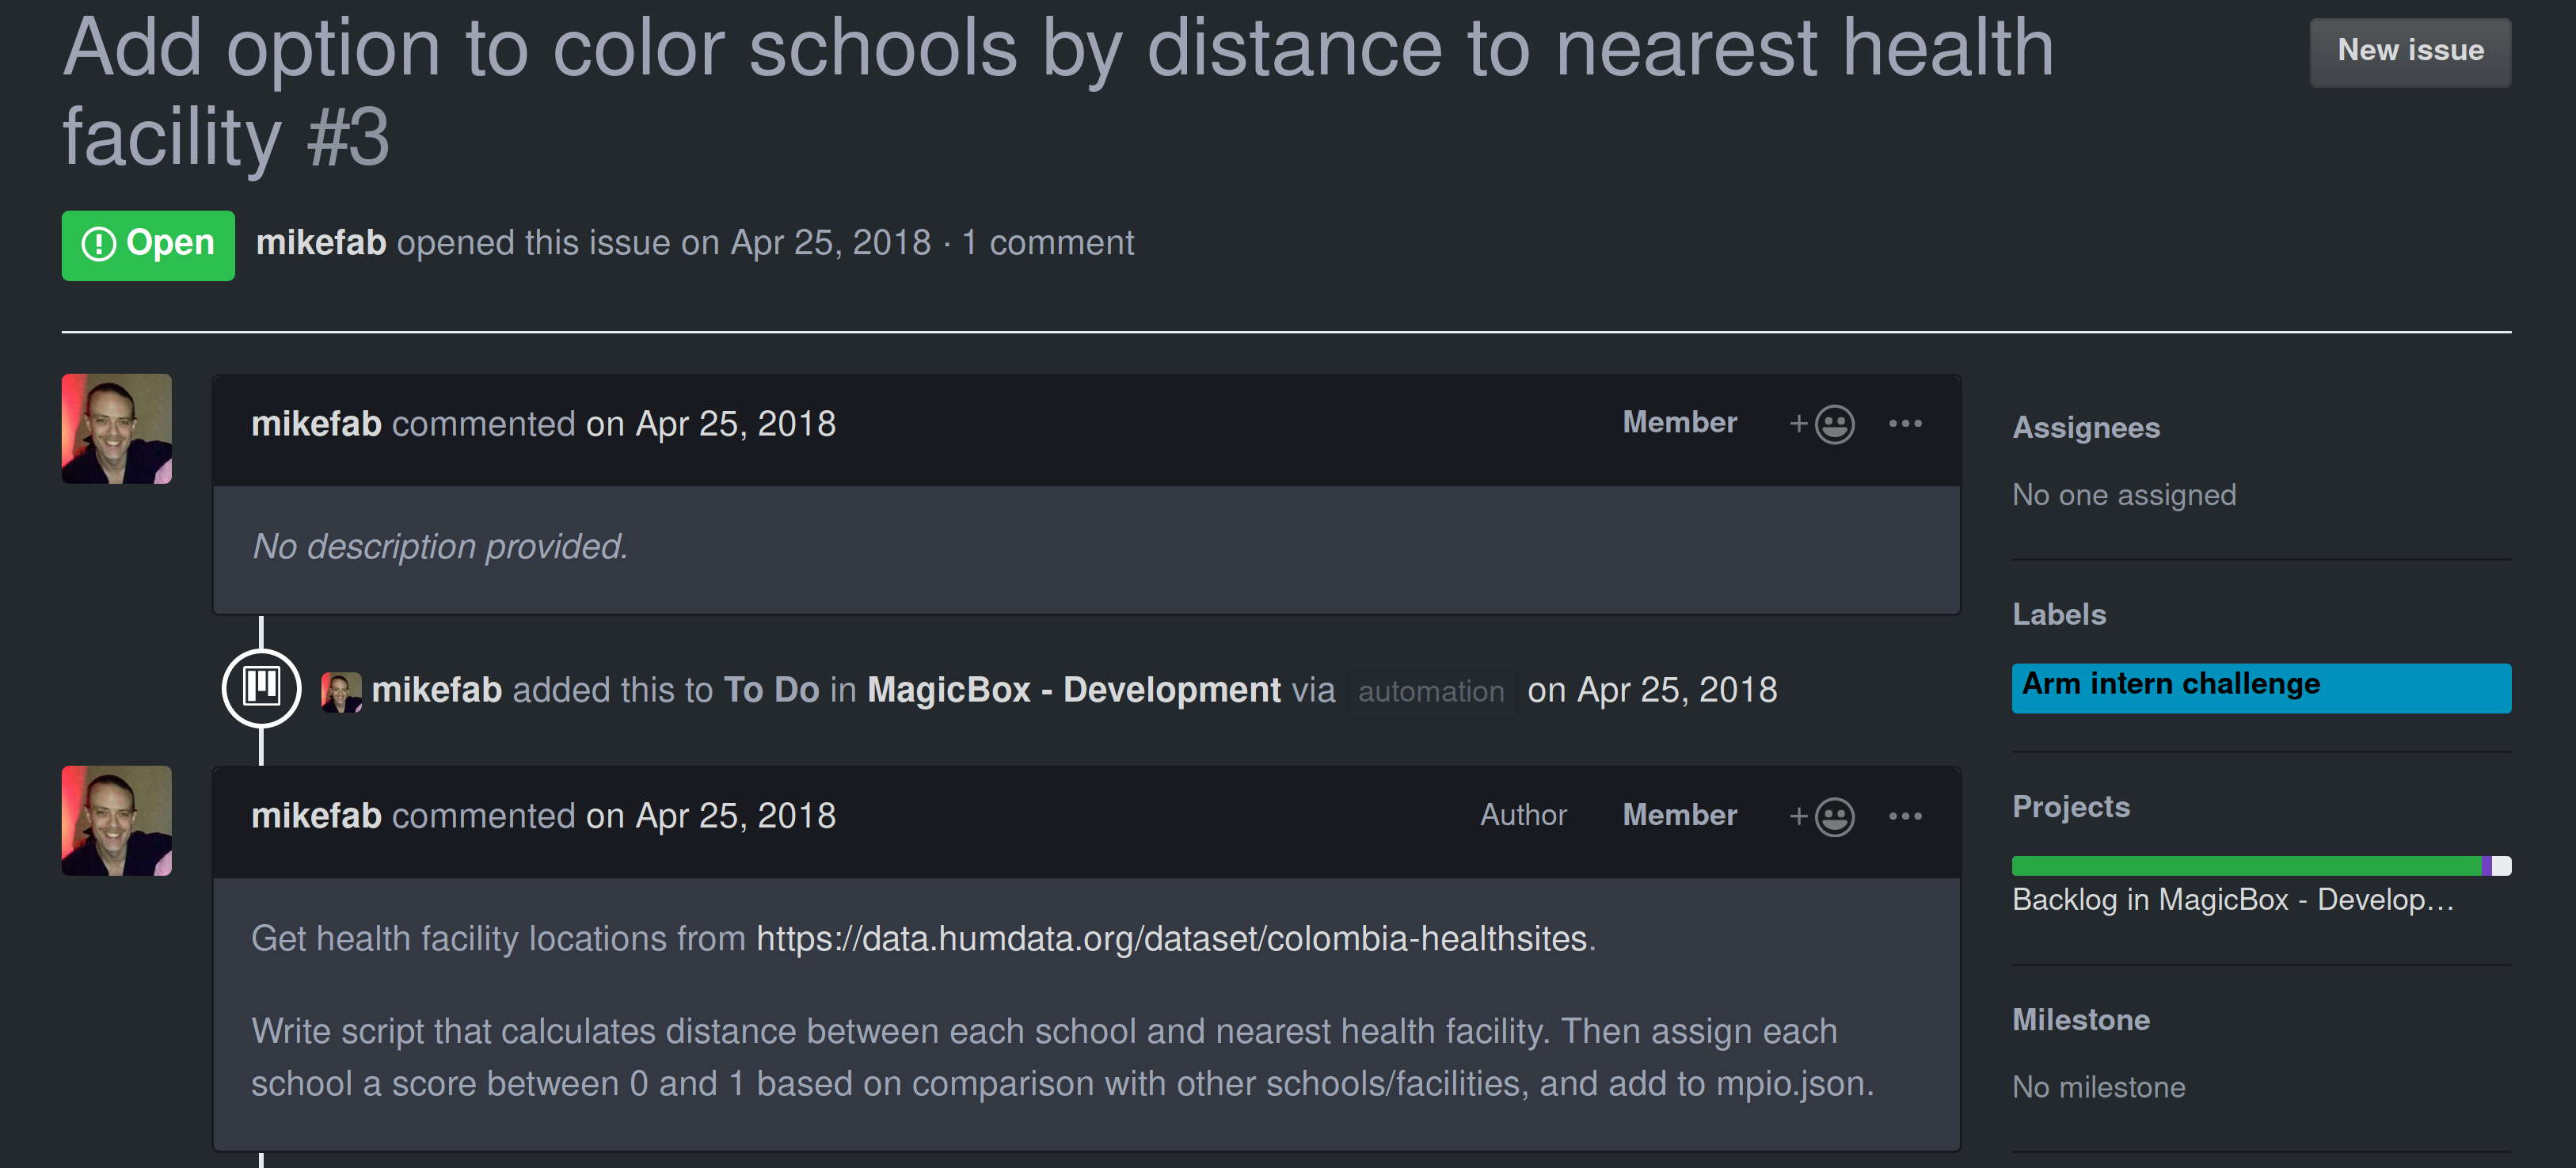The height and width of the screenshot is (1168, 2576).
Task: Open MagicBox - Development project link
Action: (1073, 690)
